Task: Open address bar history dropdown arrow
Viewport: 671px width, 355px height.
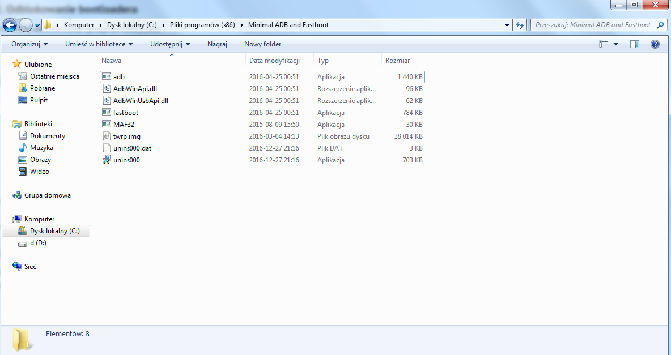Action: coord(507,25)
